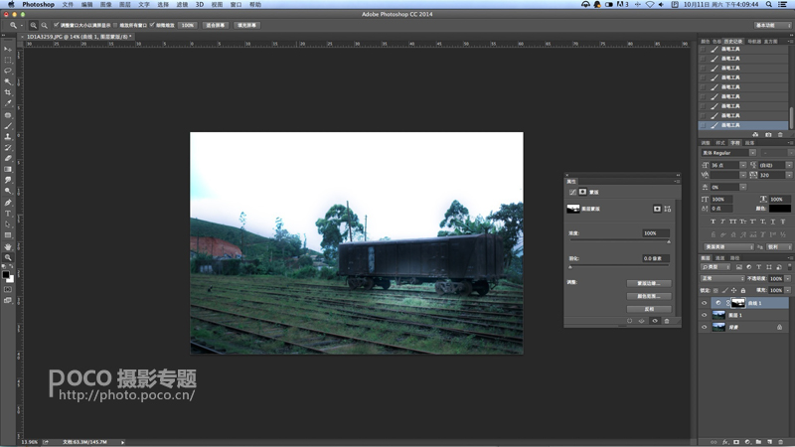The image size is (795, 447).
Task: Open workspace switcher dropdown
Action: click(773, 25)
